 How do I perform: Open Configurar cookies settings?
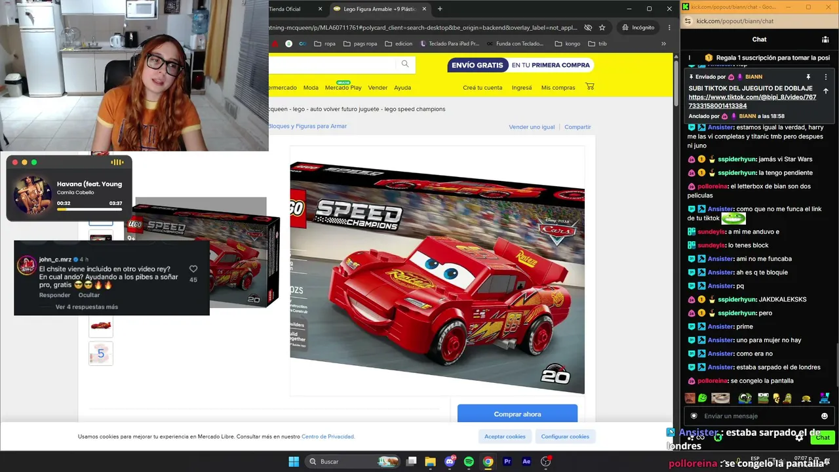click(x=565, y=436)
